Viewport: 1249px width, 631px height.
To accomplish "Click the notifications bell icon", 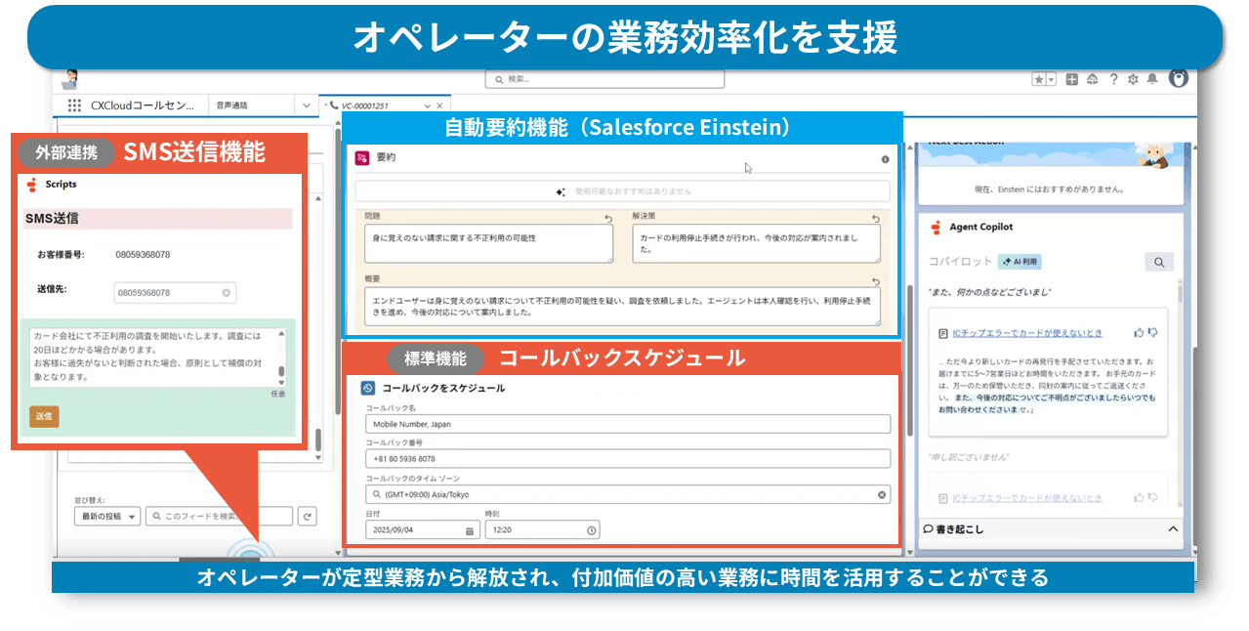I will click(1152, 80).
